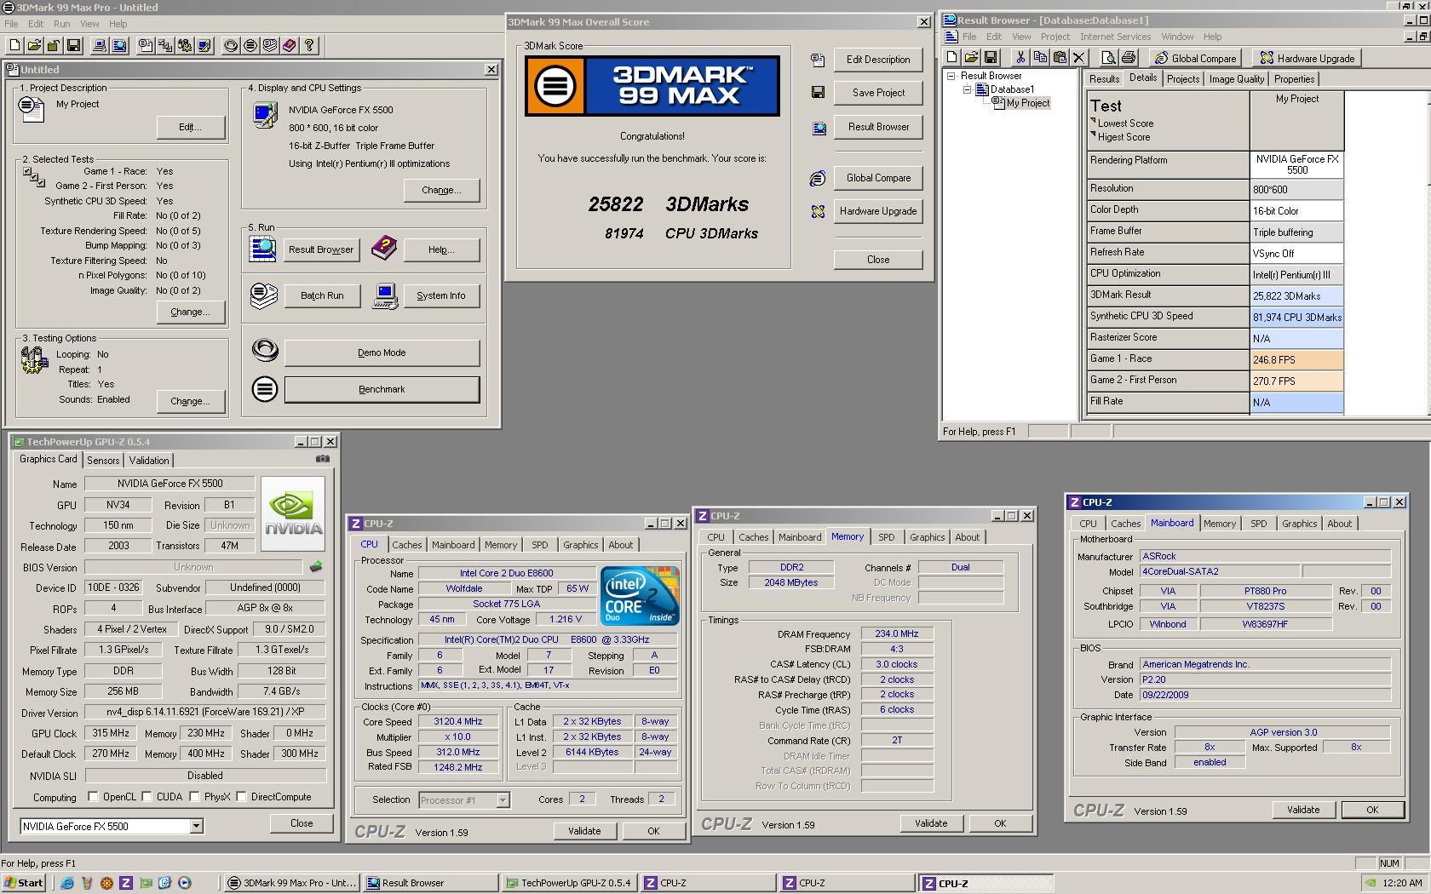Click GPU-Z save BIOS chip icon
1431x894 pixels.
click(x=316, y=567)
